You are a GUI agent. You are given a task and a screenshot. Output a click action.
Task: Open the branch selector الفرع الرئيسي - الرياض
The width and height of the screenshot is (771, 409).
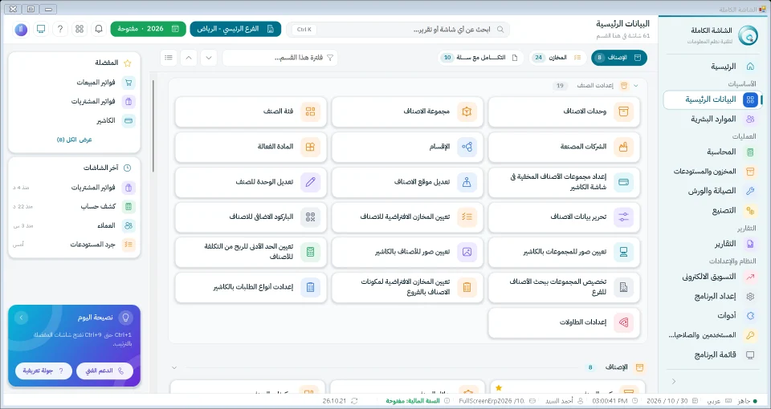click(235, 29)
